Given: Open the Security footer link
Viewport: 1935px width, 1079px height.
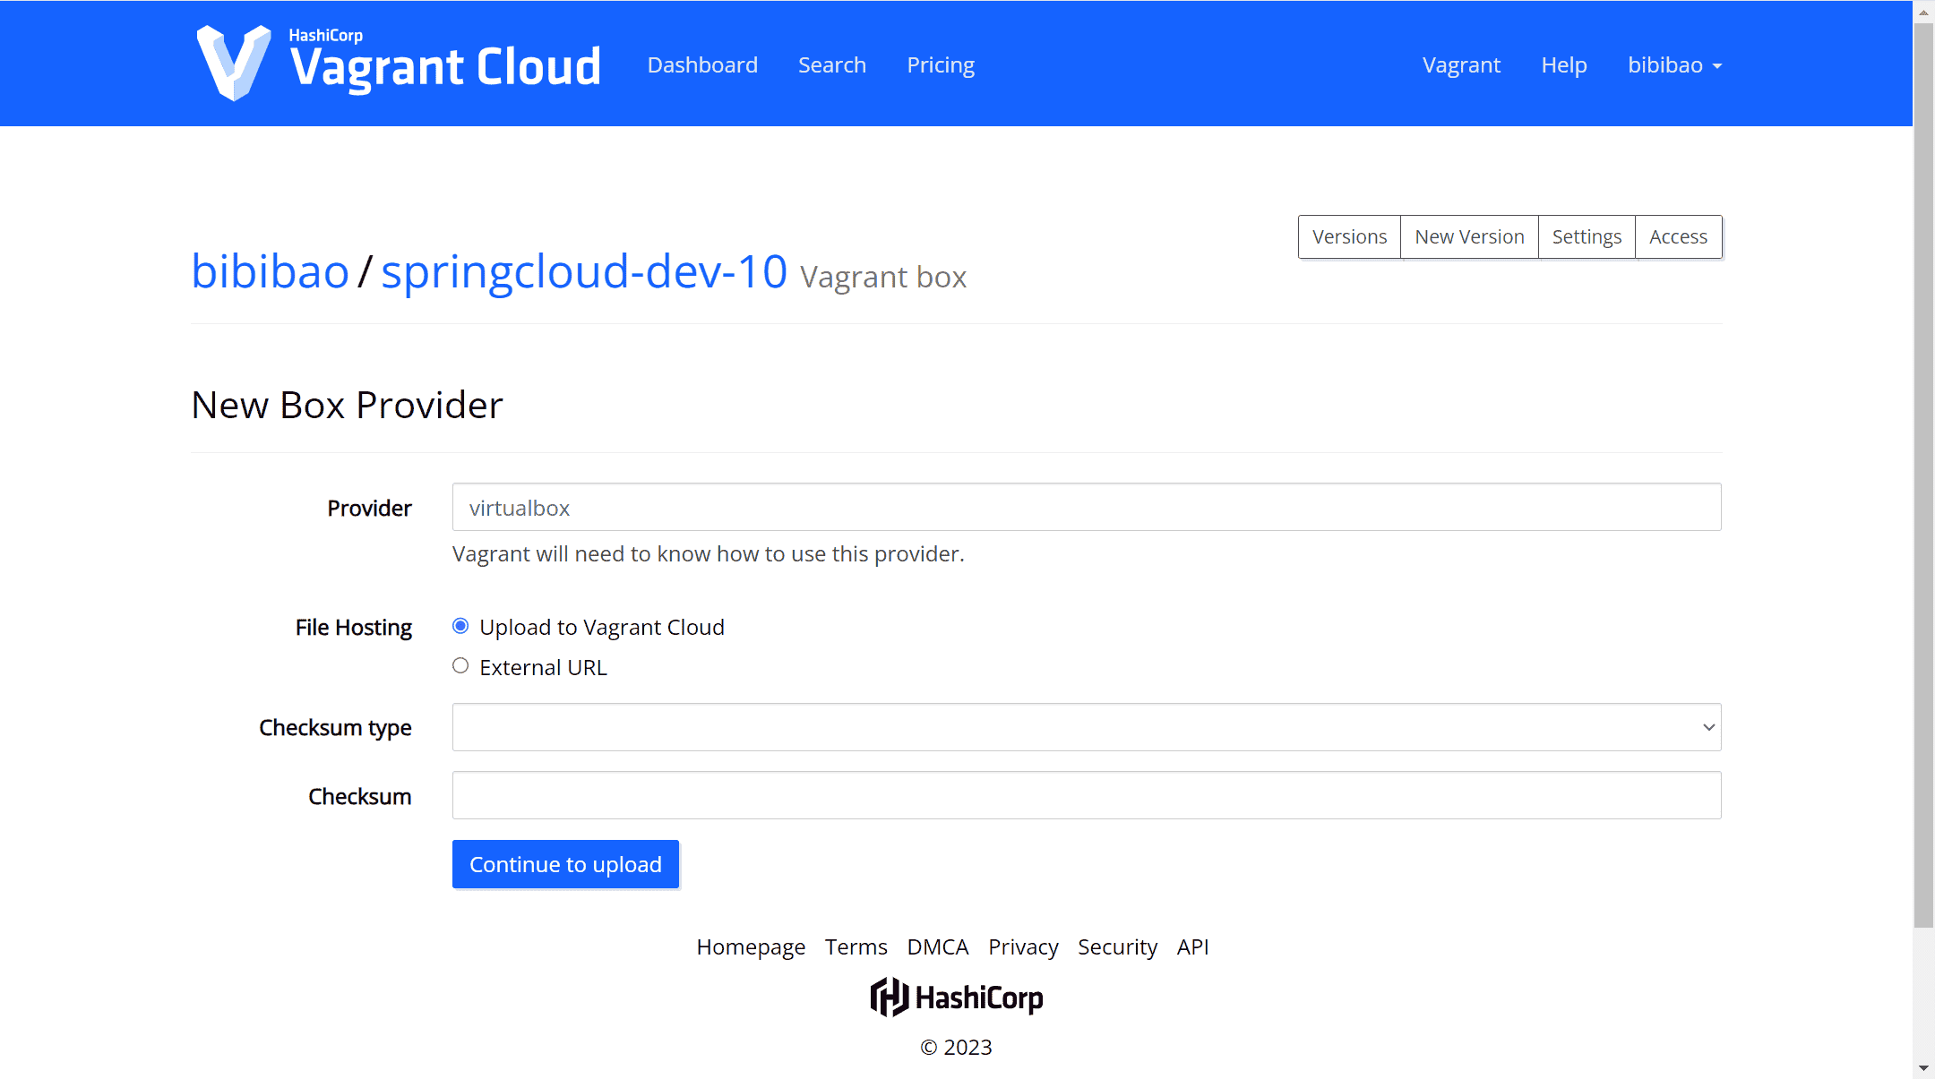Looking at the screenshot, I should (x=1117, y=946).
